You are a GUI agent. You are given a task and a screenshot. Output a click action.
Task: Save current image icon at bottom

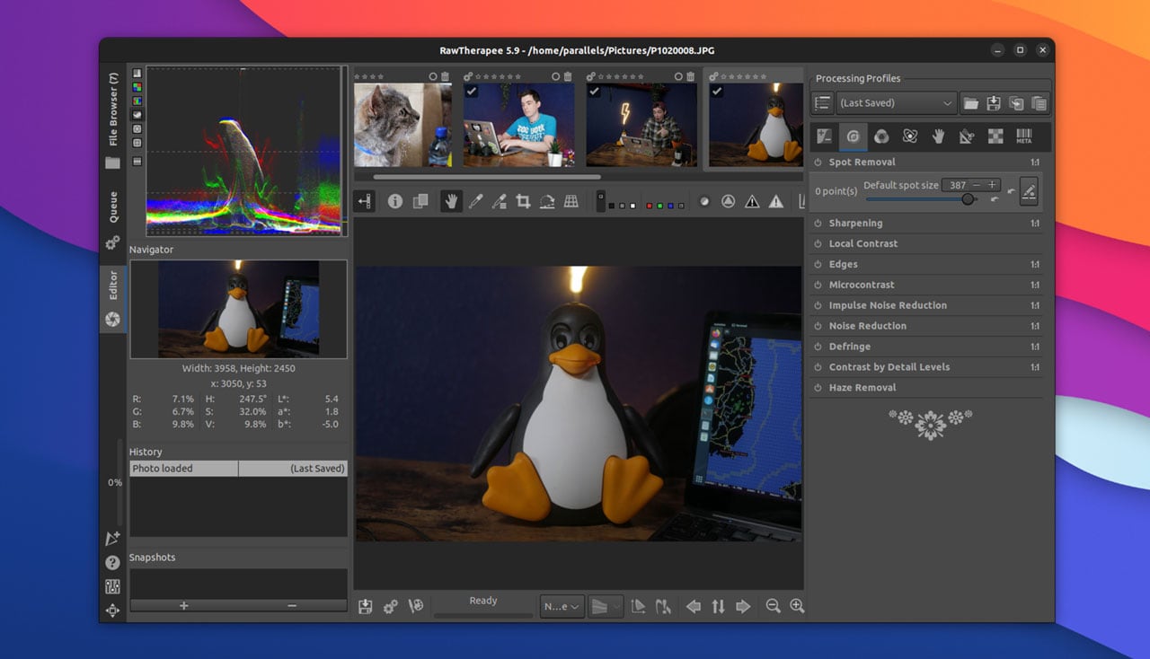[365, 607]
